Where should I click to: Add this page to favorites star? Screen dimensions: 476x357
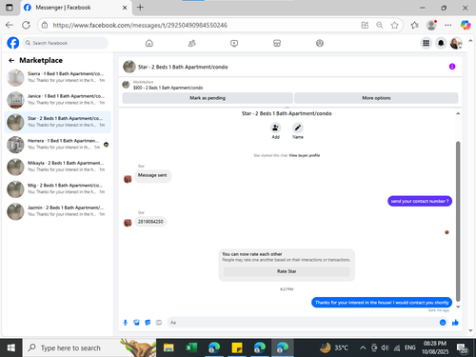click(394, 25)
